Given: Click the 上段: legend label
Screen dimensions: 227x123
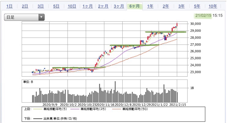Looking at the screenshot, I should point(28,109).
